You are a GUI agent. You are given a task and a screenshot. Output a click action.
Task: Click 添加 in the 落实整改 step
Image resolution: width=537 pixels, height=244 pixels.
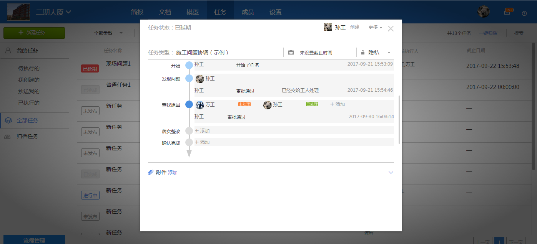coord(203,131)
